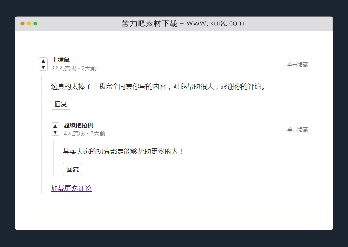Click the up arrow on the first comment
Image resolution: width=348 pixels, height=247 pixels.
(43, 61)
